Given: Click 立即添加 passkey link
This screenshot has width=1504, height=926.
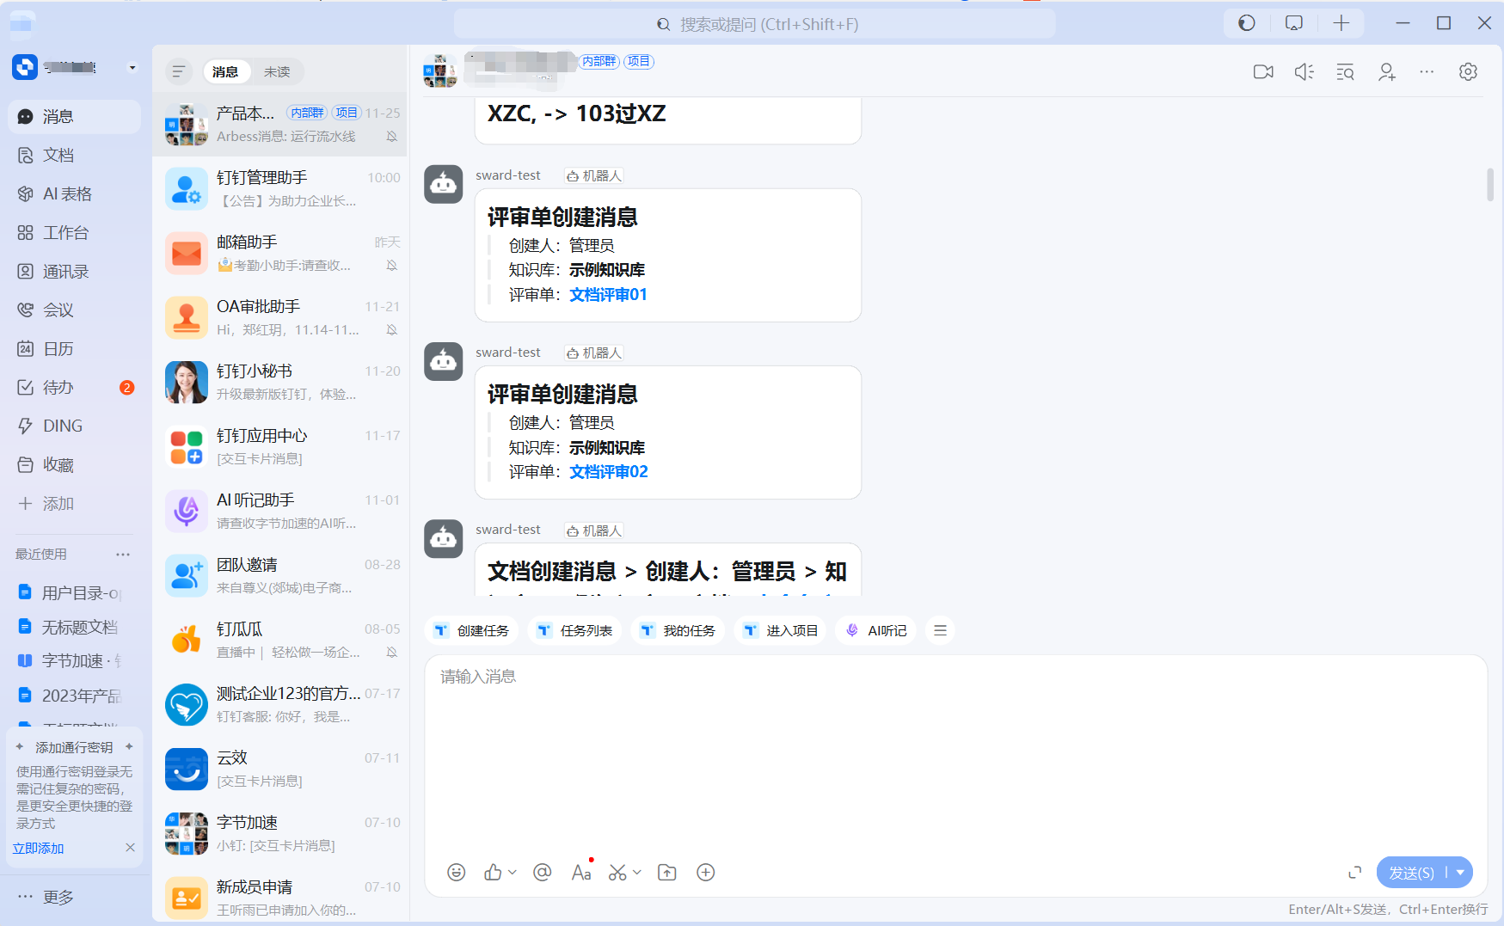Looking at the screenshot, I should [x=39, y=849].
